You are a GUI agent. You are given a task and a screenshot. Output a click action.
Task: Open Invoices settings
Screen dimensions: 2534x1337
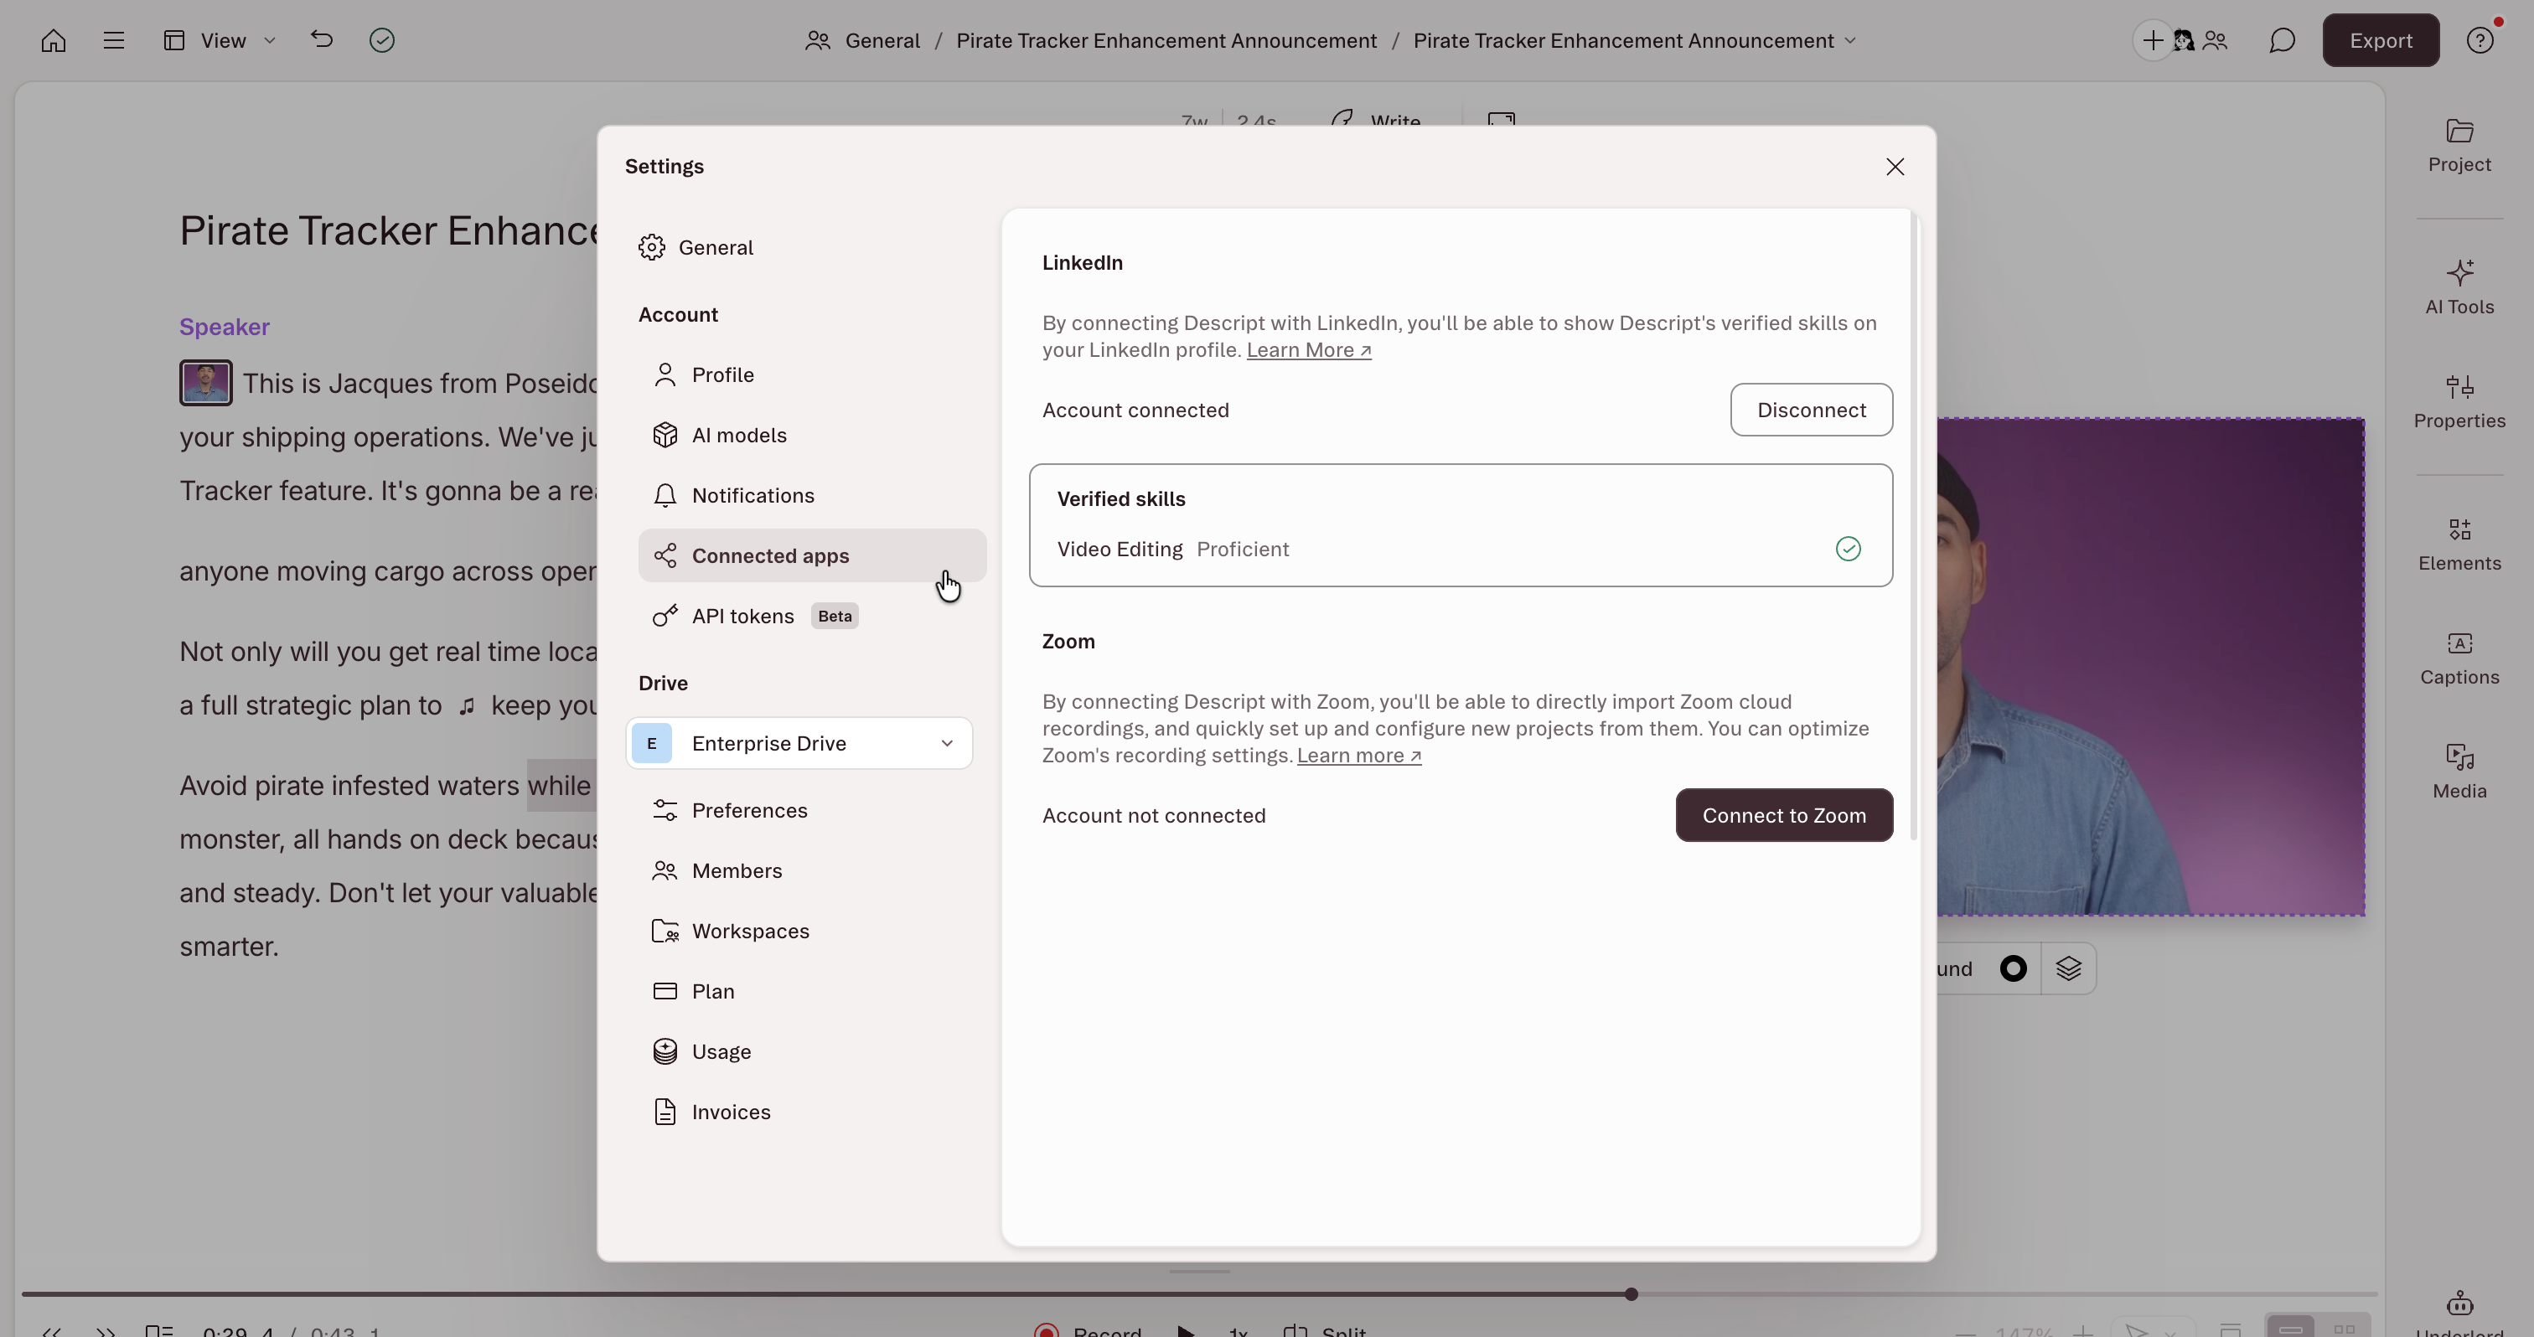coord(811,1111)
